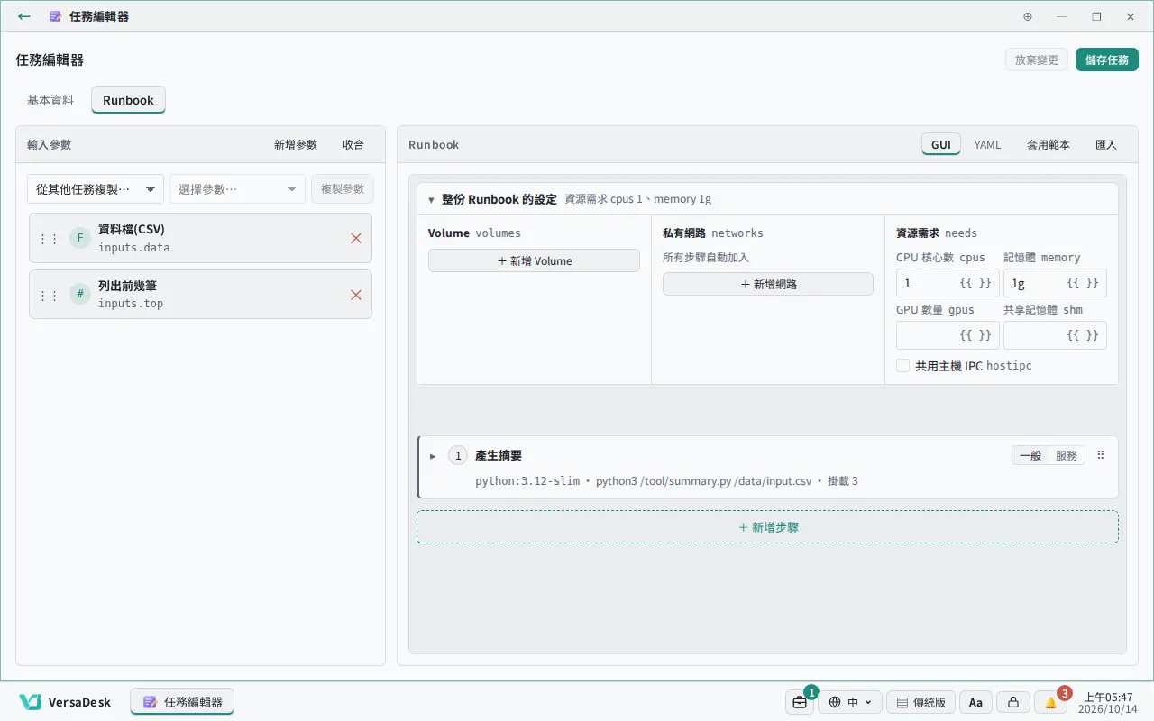The height and width of the screenshot is (721, 1154).
Task: Click the back arrow in title bar
Action: (x=24, y=16)
